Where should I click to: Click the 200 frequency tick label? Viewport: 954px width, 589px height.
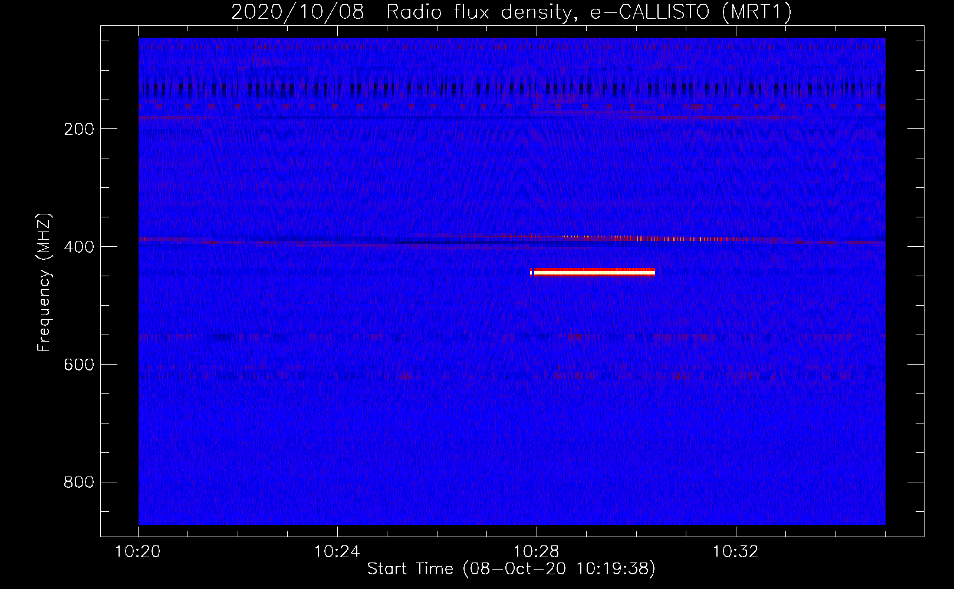click(79, 129)
